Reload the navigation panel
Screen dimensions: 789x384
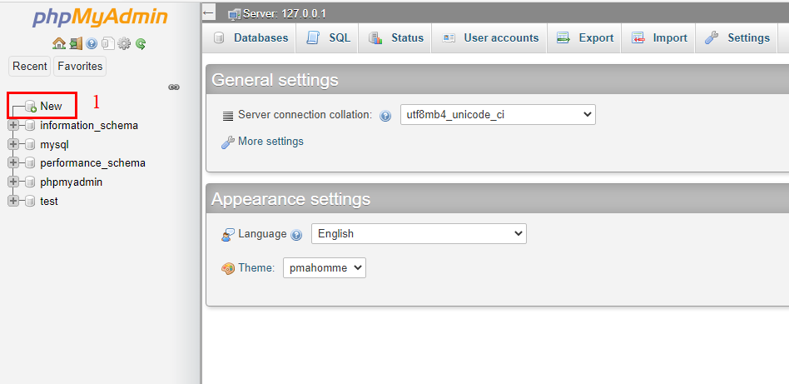tap(141, 43)
